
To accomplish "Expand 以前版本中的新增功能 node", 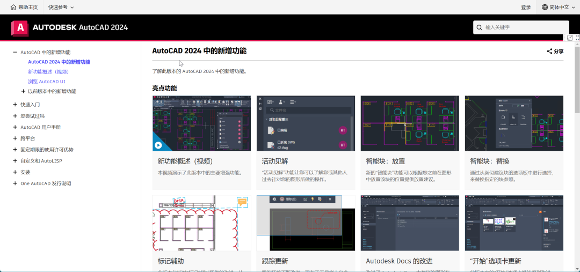I will click(x=23, y=91).
